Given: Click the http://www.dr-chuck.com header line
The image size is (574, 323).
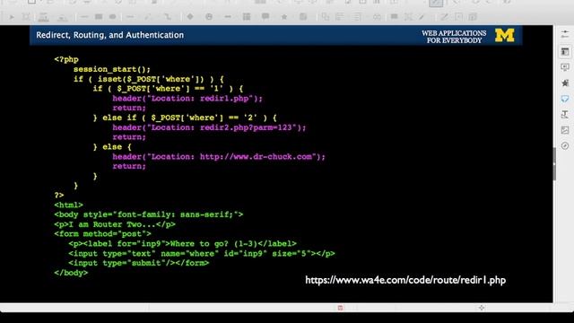Looking at the screenshot, I should point(219,157).
